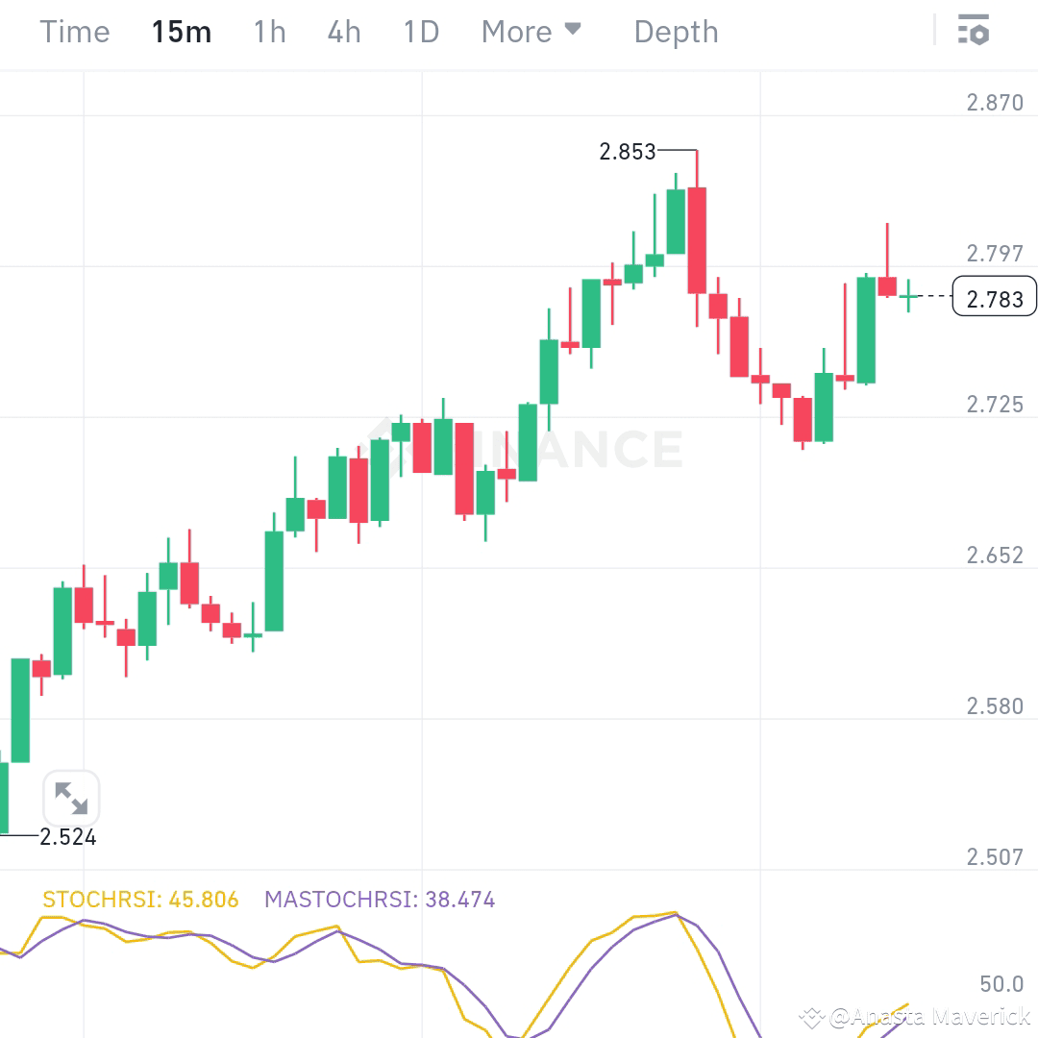The height and width of the screenshot is (1038, 1038).
Task: Click the STOCHRSI: 45.806 label
Action: (x=140, y=900)
